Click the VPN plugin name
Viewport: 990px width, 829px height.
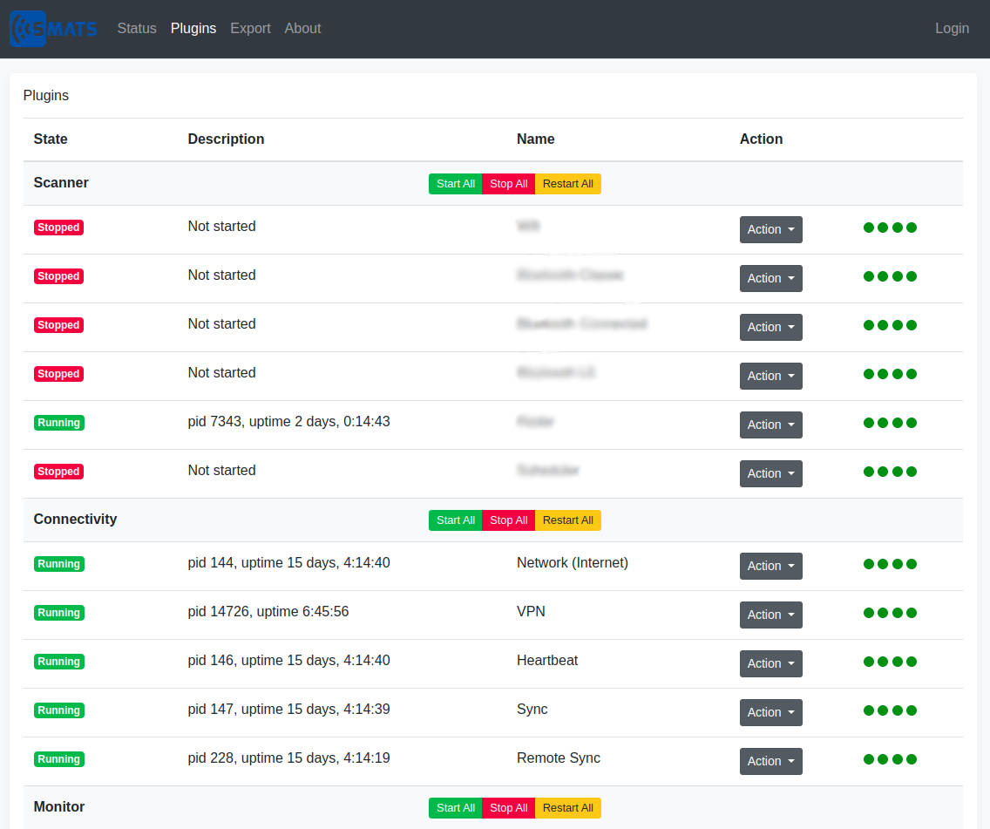point(531,611)
